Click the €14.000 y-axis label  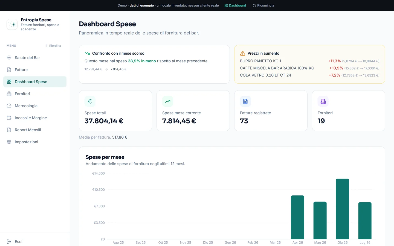[99, 173]
